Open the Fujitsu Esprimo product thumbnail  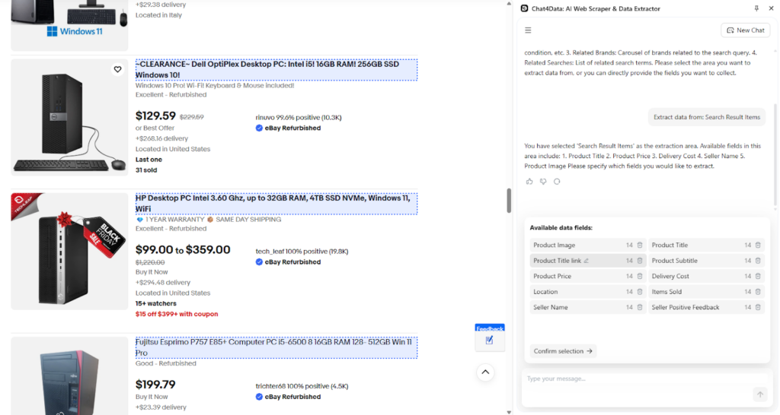pyautogui.click(x=69, y=375)
